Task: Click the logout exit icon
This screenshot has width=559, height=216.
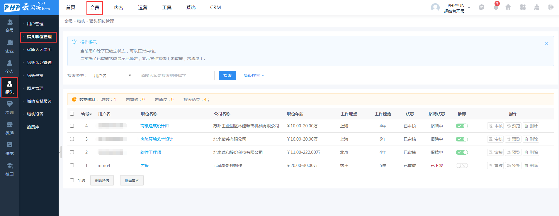Action: [551, 7]
